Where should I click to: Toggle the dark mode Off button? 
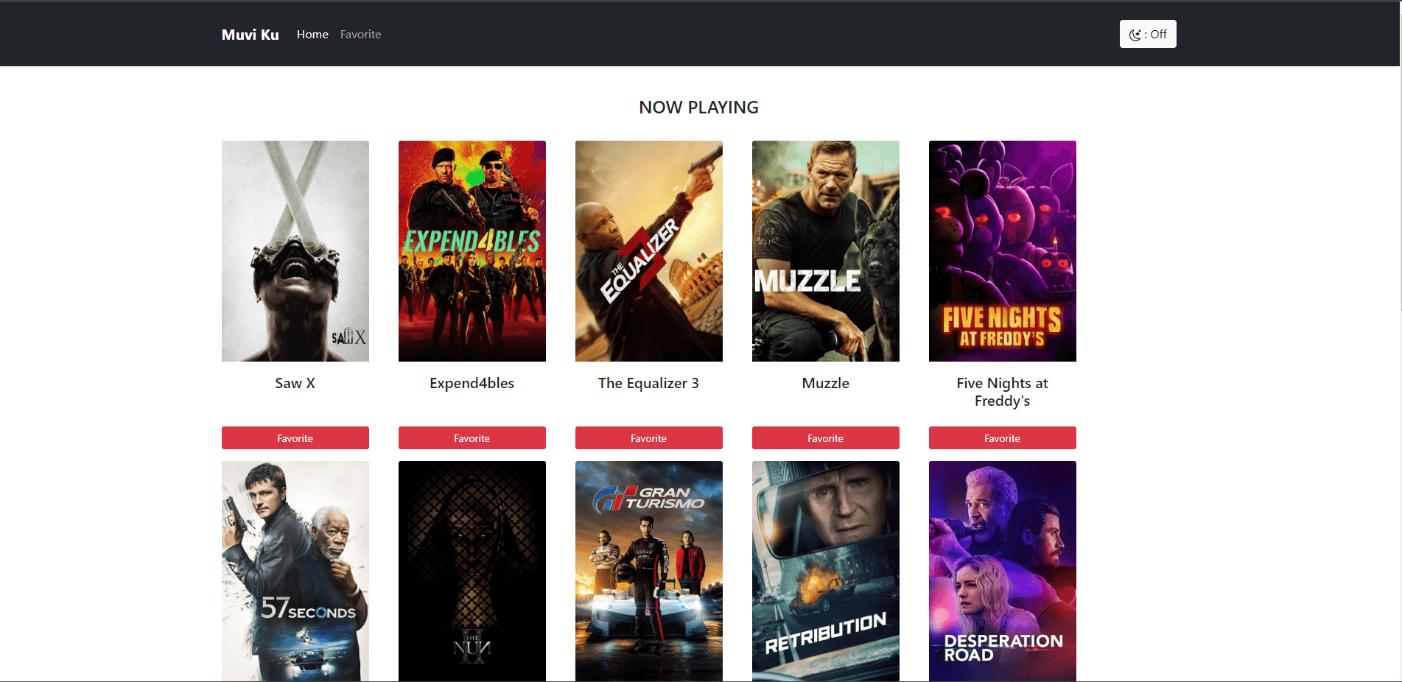click(x=1147, y=34)
